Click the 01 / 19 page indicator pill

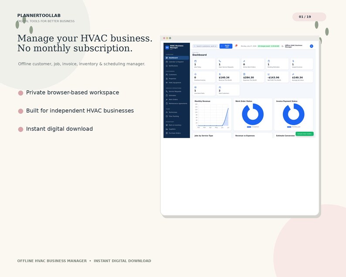309,17
